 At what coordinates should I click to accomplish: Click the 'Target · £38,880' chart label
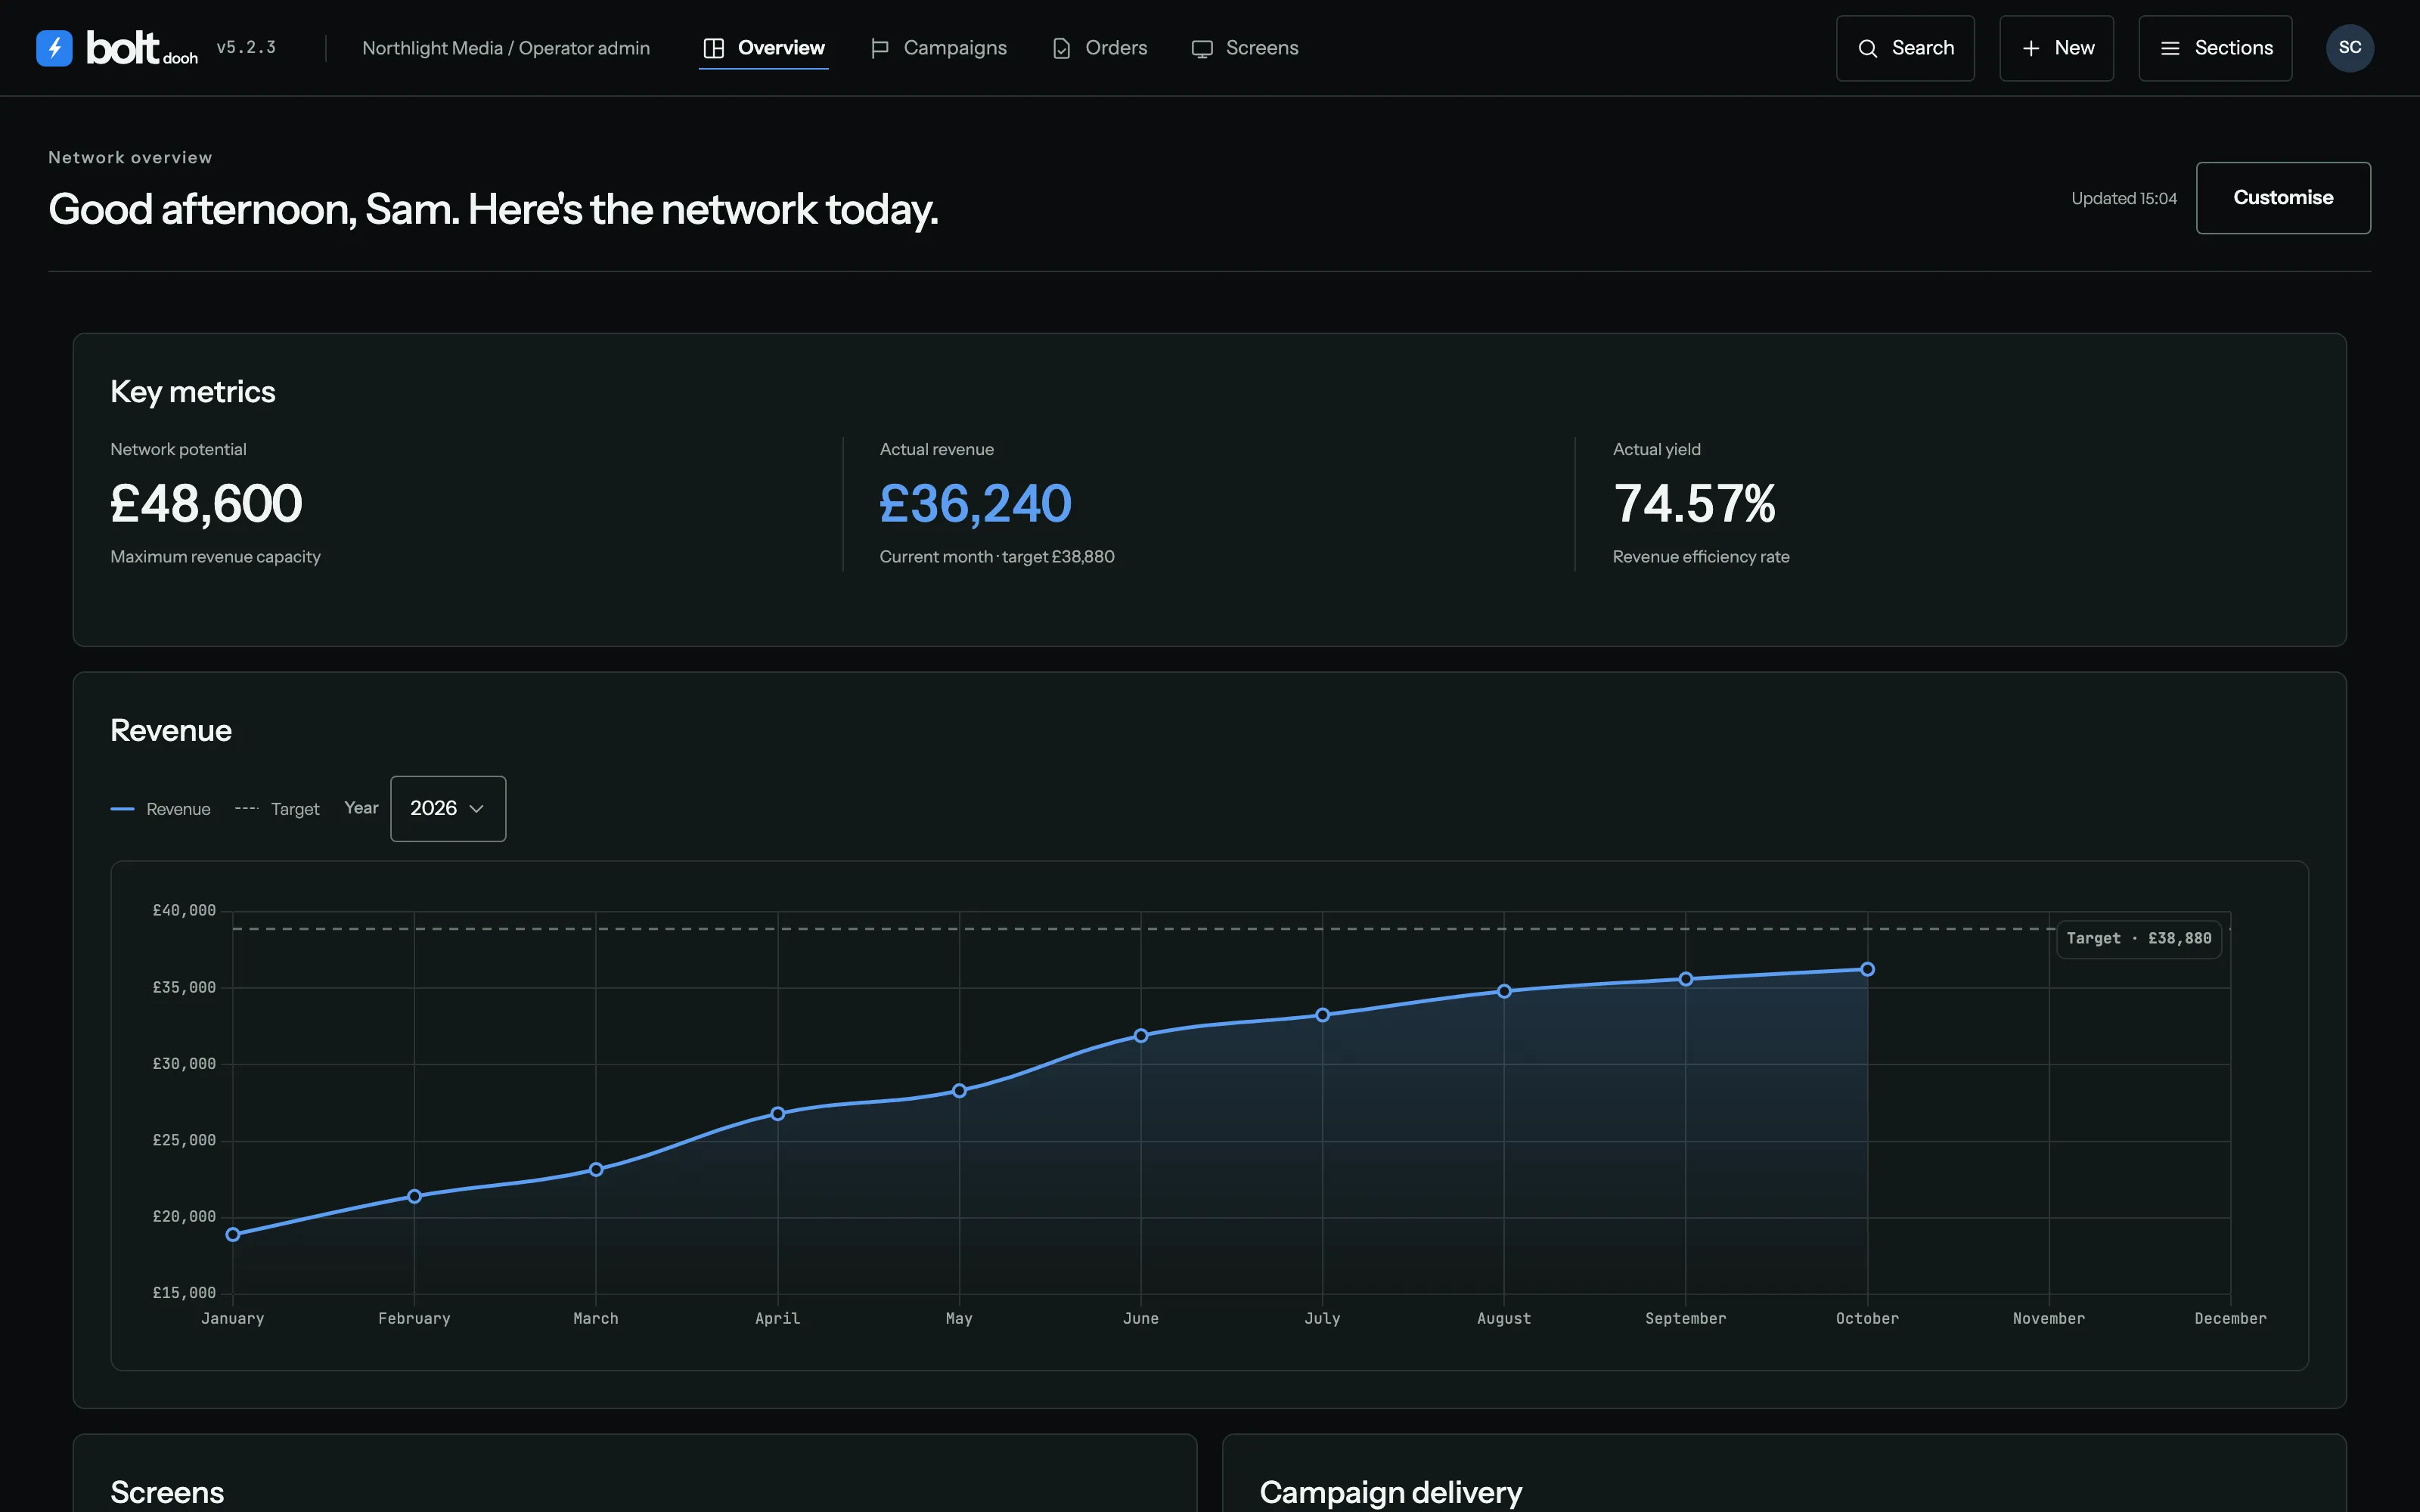pos(2139,939)
